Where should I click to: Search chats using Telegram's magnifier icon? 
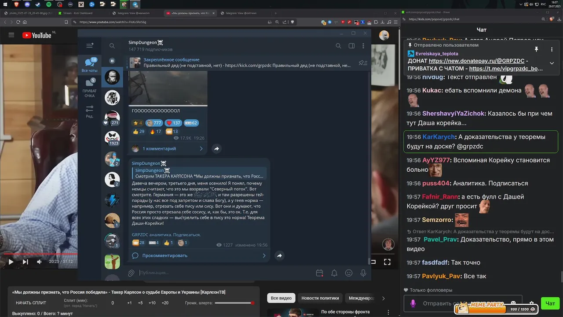[x=112, y=46]
